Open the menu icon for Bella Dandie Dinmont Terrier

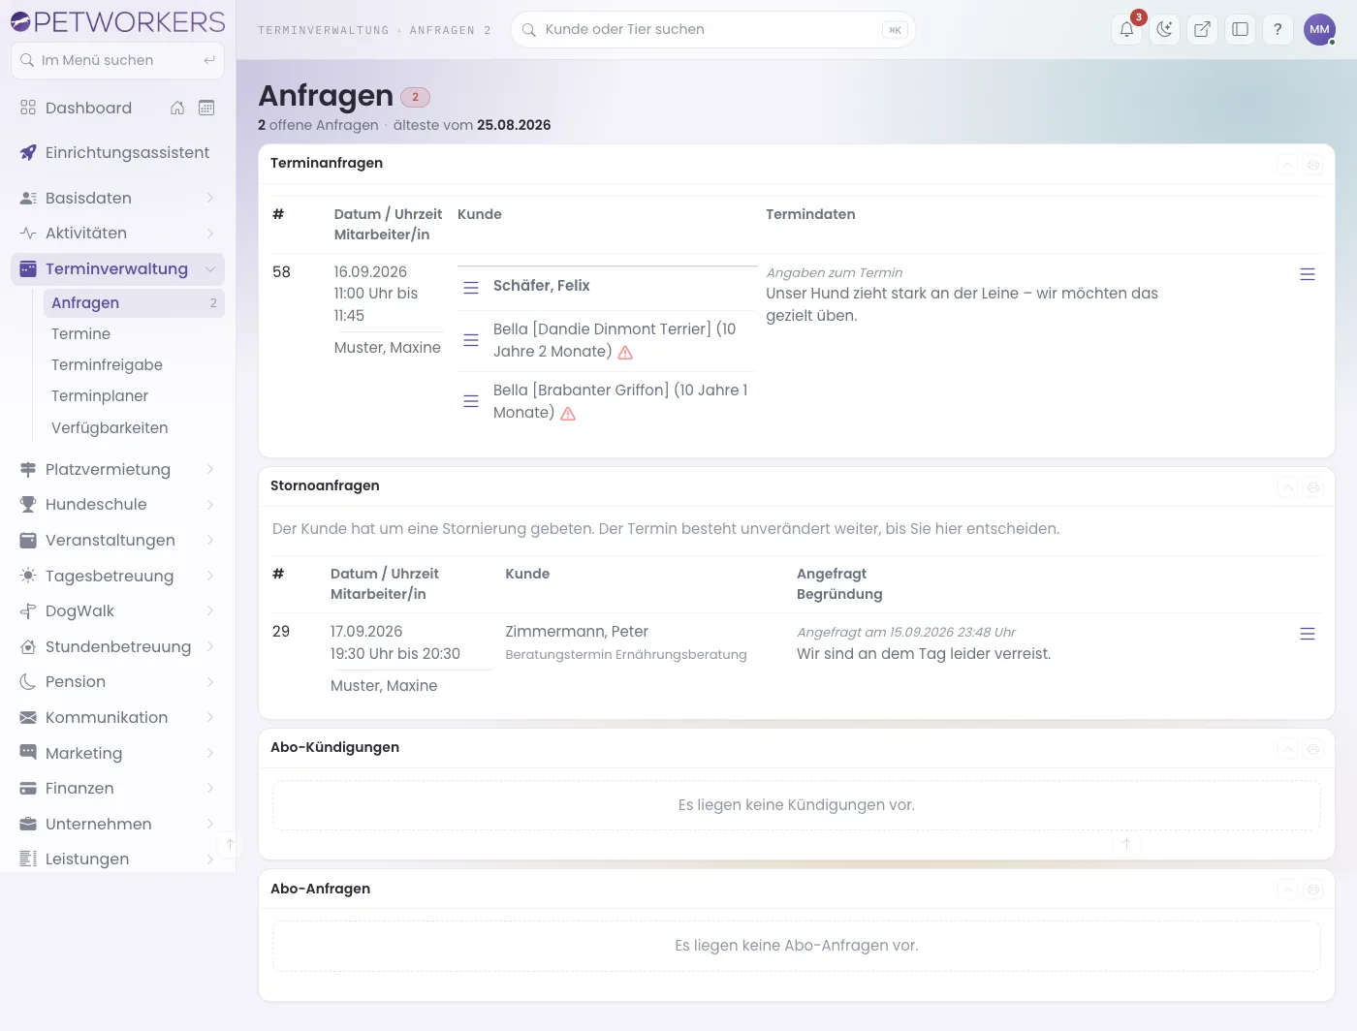[471, 340]
